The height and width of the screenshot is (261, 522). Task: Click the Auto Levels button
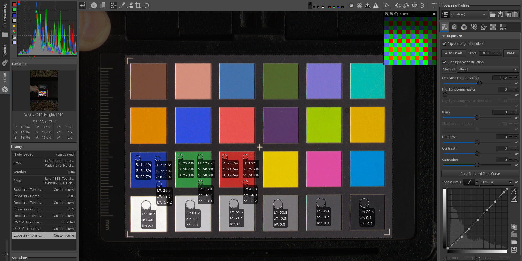tap(453, 53)
